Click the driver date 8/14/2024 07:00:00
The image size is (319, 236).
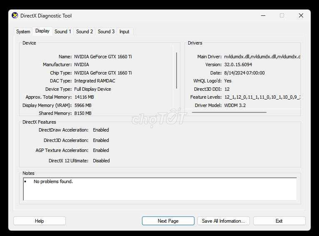(244, 73)
